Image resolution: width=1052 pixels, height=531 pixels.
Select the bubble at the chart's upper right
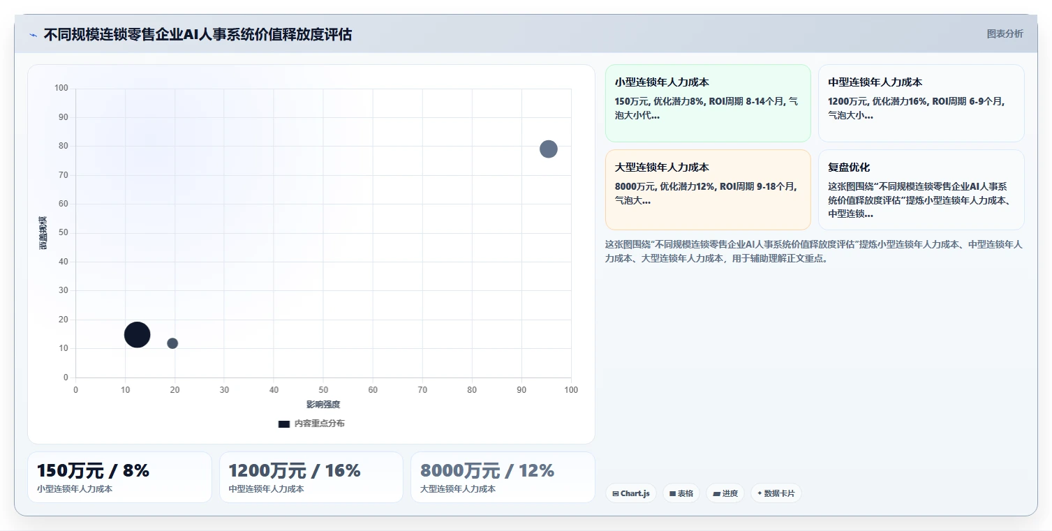[x=549, y=149]
